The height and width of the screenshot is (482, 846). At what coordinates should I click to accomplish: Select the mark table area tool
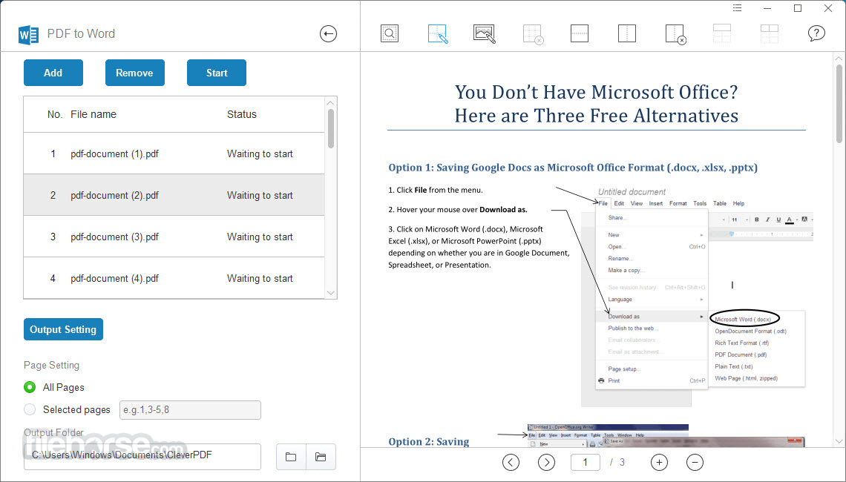coord(438,33)
